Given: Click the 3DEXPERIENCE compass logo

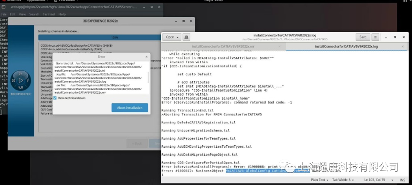Looking at the screenshot, I should [x=21, y=80].
